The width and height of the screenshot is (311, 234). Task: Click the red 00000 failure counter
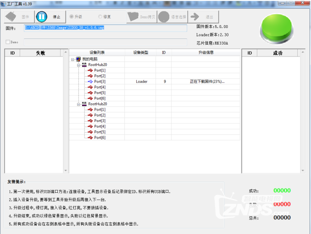pyautogui.click(x=282, y=204)
